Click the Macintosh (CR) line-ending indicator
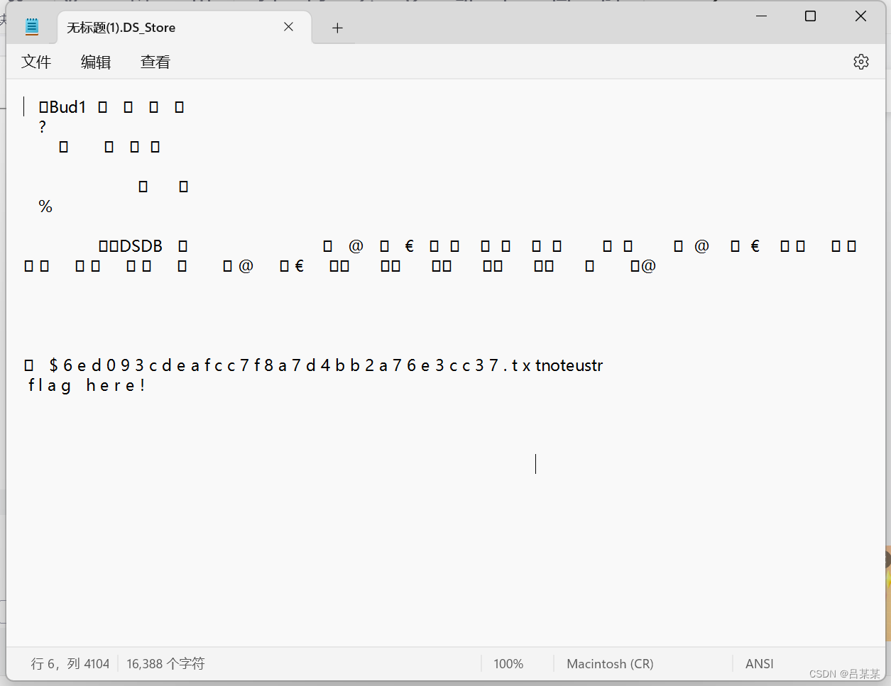Viewport: 891px width, 686px height. 609,663
